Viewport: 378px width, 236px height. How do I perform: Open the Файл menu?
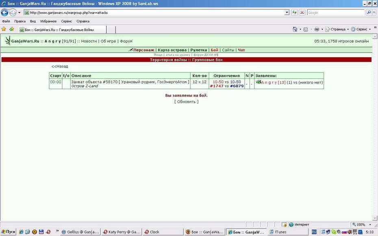click(x=6, y=21)
